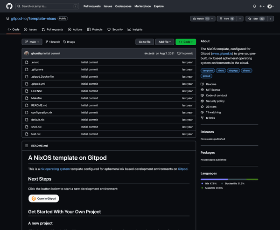Open the LICENSE file
The height and width of the screenshot is (230, 280).
click(x=36, y=91)
